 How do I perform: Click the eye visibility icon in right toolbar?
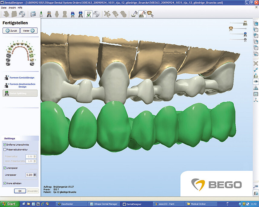256,82
